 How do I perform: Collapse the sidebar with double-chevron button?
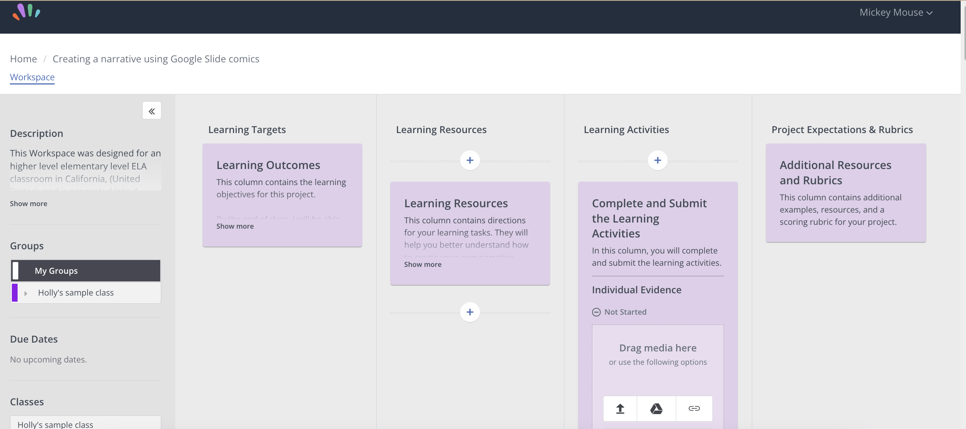152,111
